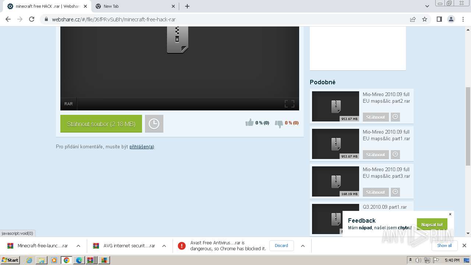The height and width of the screenshot is (265, 471).
Task: Click the red danger warning icon in downloads bar
Action: coord(182,246)
